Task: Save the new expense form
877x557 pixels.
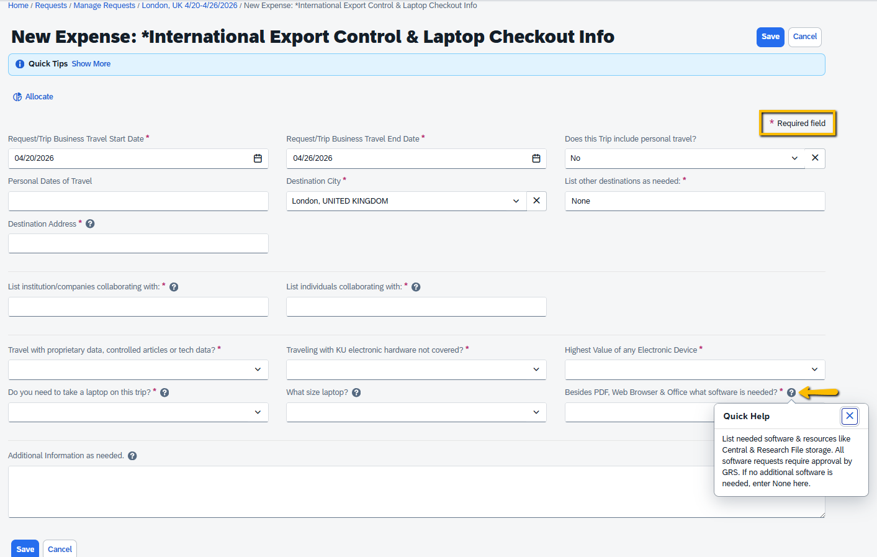Action: click(x=770, y=37)
